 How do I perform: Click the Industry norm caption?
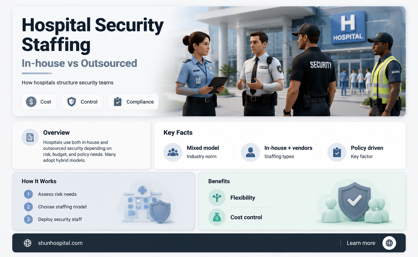point(201,156)
